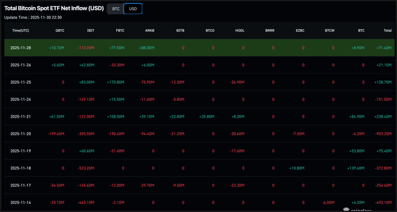Click the ARKB column header
The height and width of the screenshot is (212, 397).
point(150,31)
